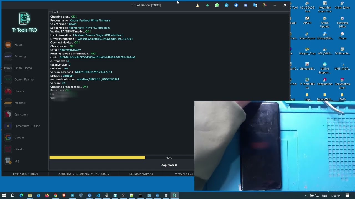Viewport: 355px width, 199px height.
Task: Click the Log sidebar icon
Action: coord(8,161)
